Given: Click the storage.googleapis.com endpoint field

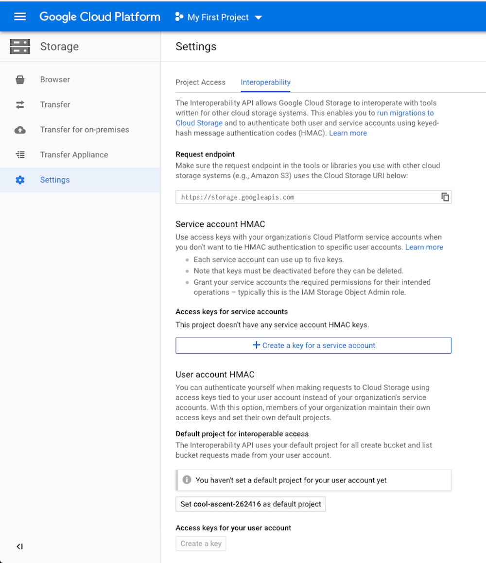Looking at the screenshot, I should (x=313, y=197).
